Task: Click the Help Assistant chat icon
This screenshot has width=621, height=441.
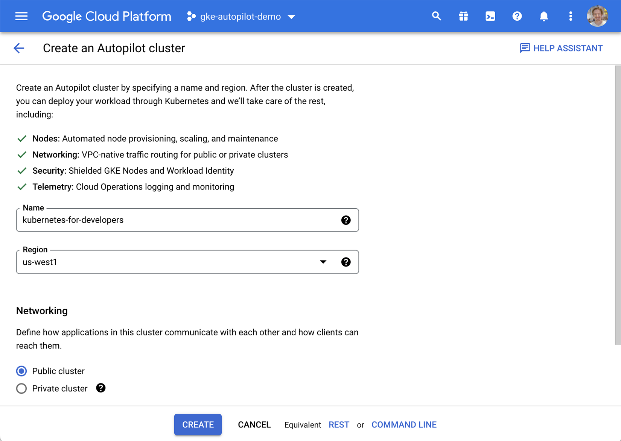Action: tap(525, 48)
